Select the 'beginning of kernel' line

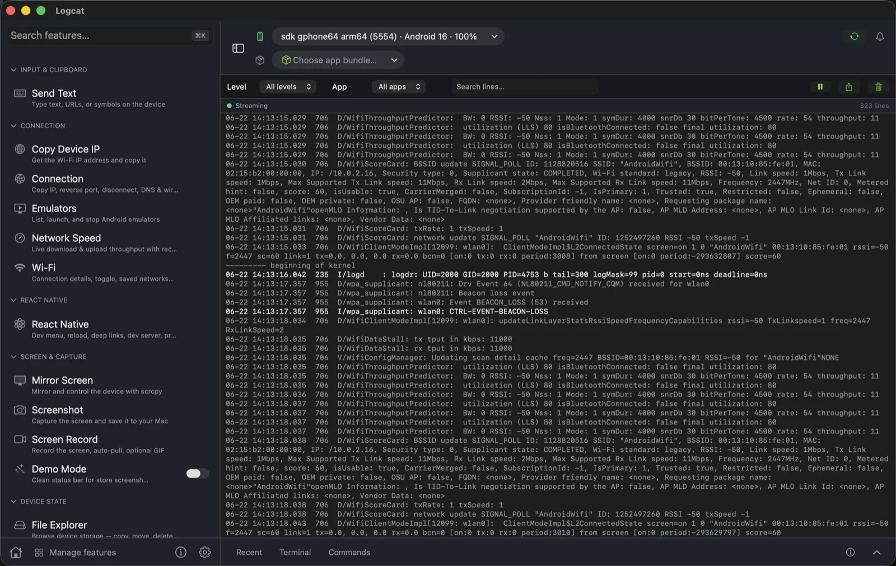point(290,266)
